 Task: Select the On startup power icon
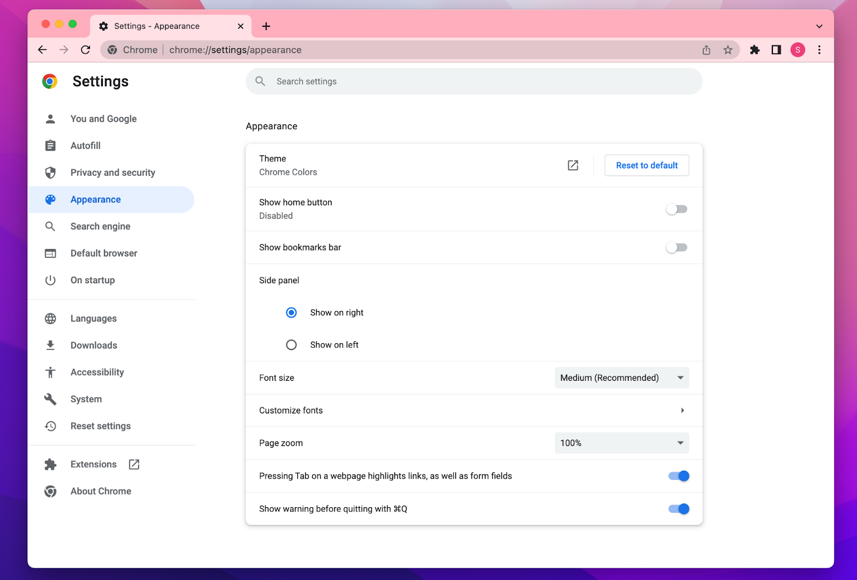(x=50, y=280)
